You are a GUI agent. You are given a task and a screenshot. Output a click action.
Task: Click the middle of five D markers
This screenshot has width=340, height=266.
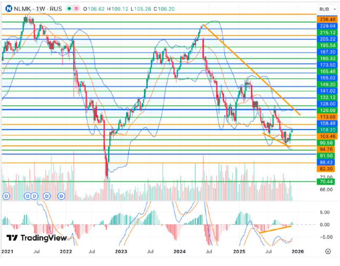point(34,196)
